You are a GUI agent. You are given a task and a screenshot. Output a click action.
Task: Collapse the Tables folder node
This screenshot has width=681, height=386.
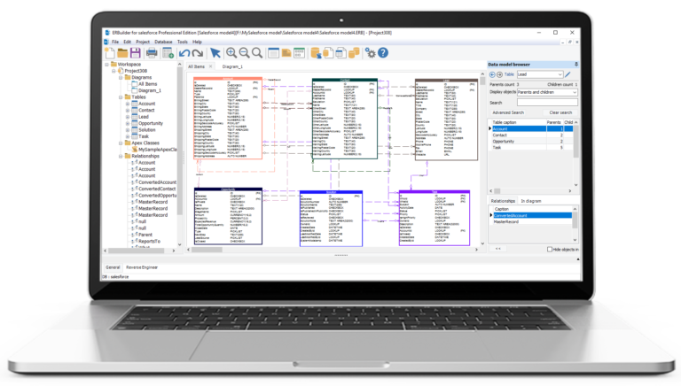coord(121,97)
